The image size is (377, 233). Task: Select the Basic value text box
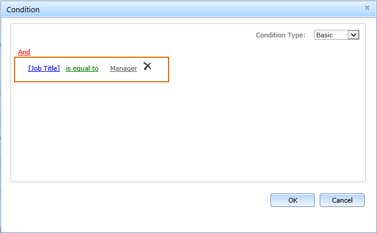[331, 35]
